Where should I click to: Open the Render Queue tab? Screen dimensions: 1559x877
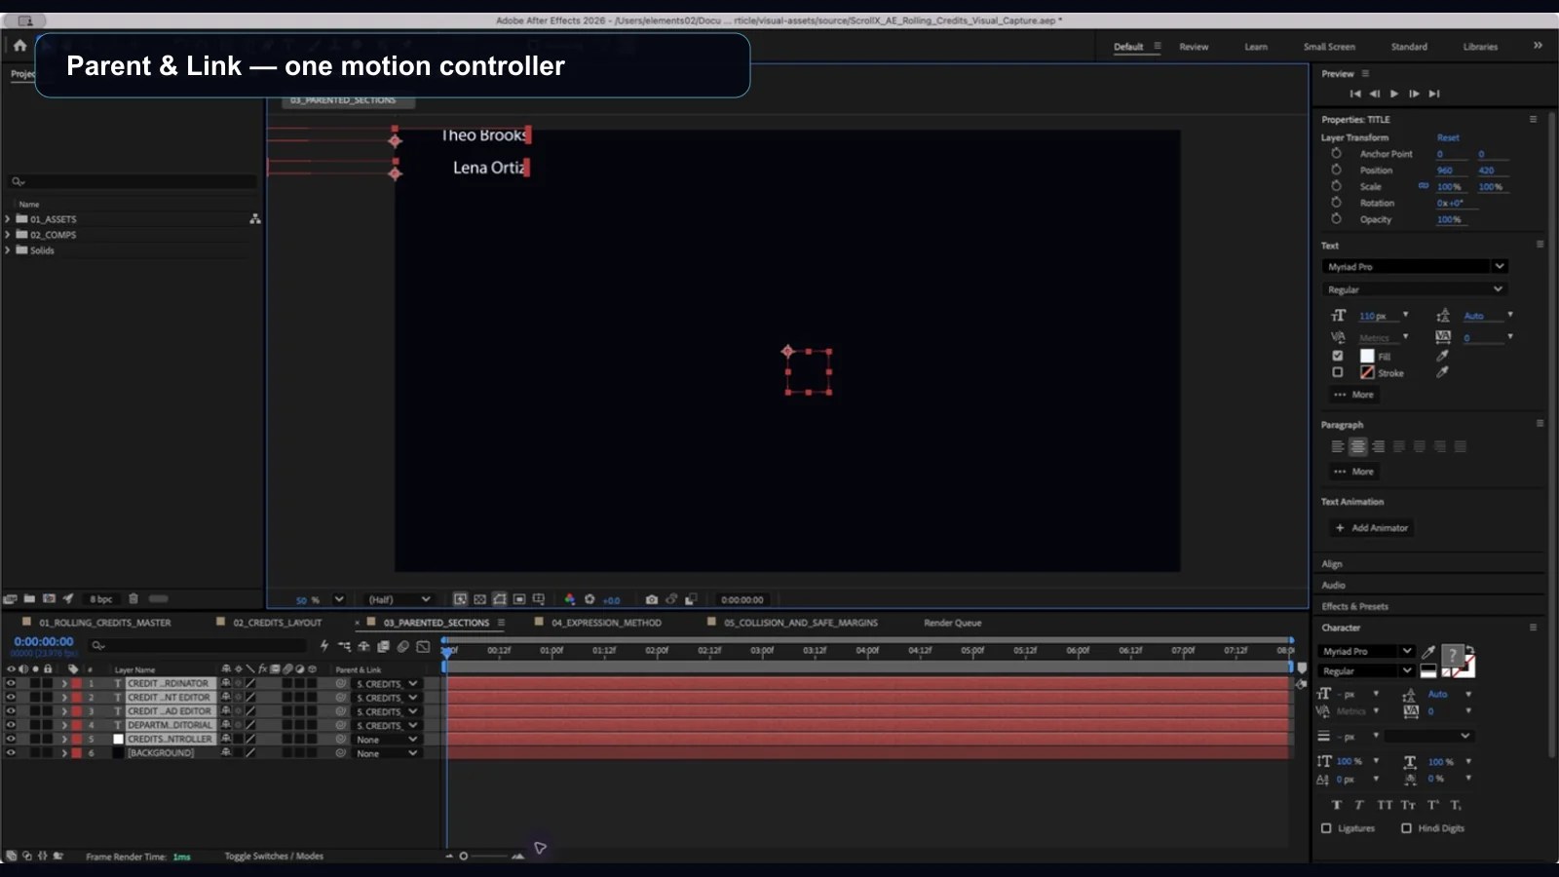click(x=952, y=623)
